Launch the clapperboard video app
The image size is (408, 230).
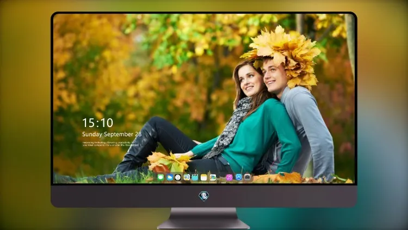point(195,178)
